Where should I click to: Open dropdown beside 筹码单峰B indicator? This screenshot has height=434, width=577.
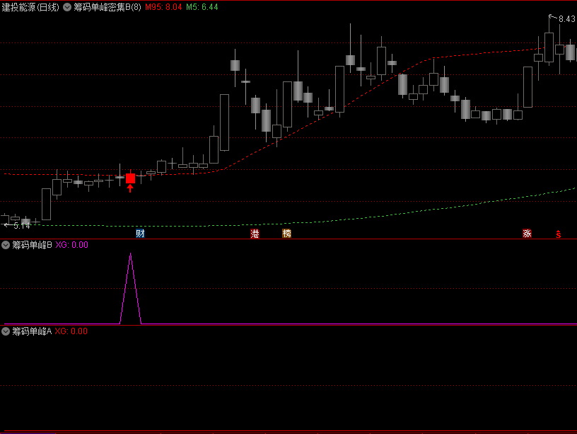(6, 245)
